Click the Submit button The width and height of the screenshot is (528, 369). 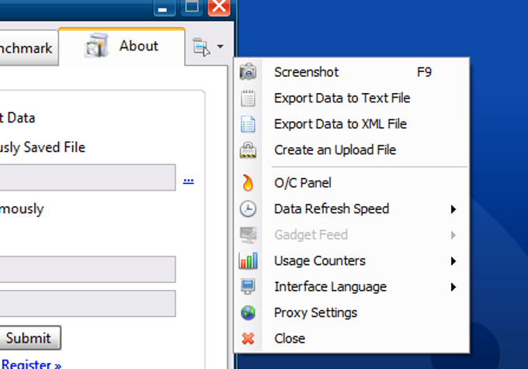30,338
